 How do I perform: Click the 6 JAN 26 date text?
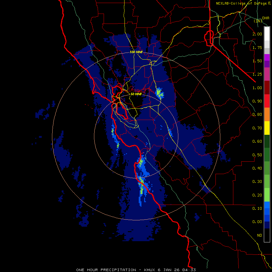[x=169, y=270]
